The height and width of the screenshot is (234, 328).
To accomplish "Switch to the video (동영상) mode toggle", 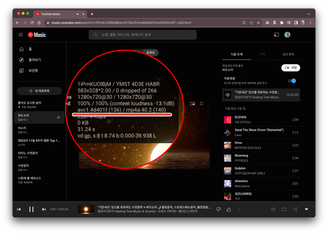I will [150, 52].
